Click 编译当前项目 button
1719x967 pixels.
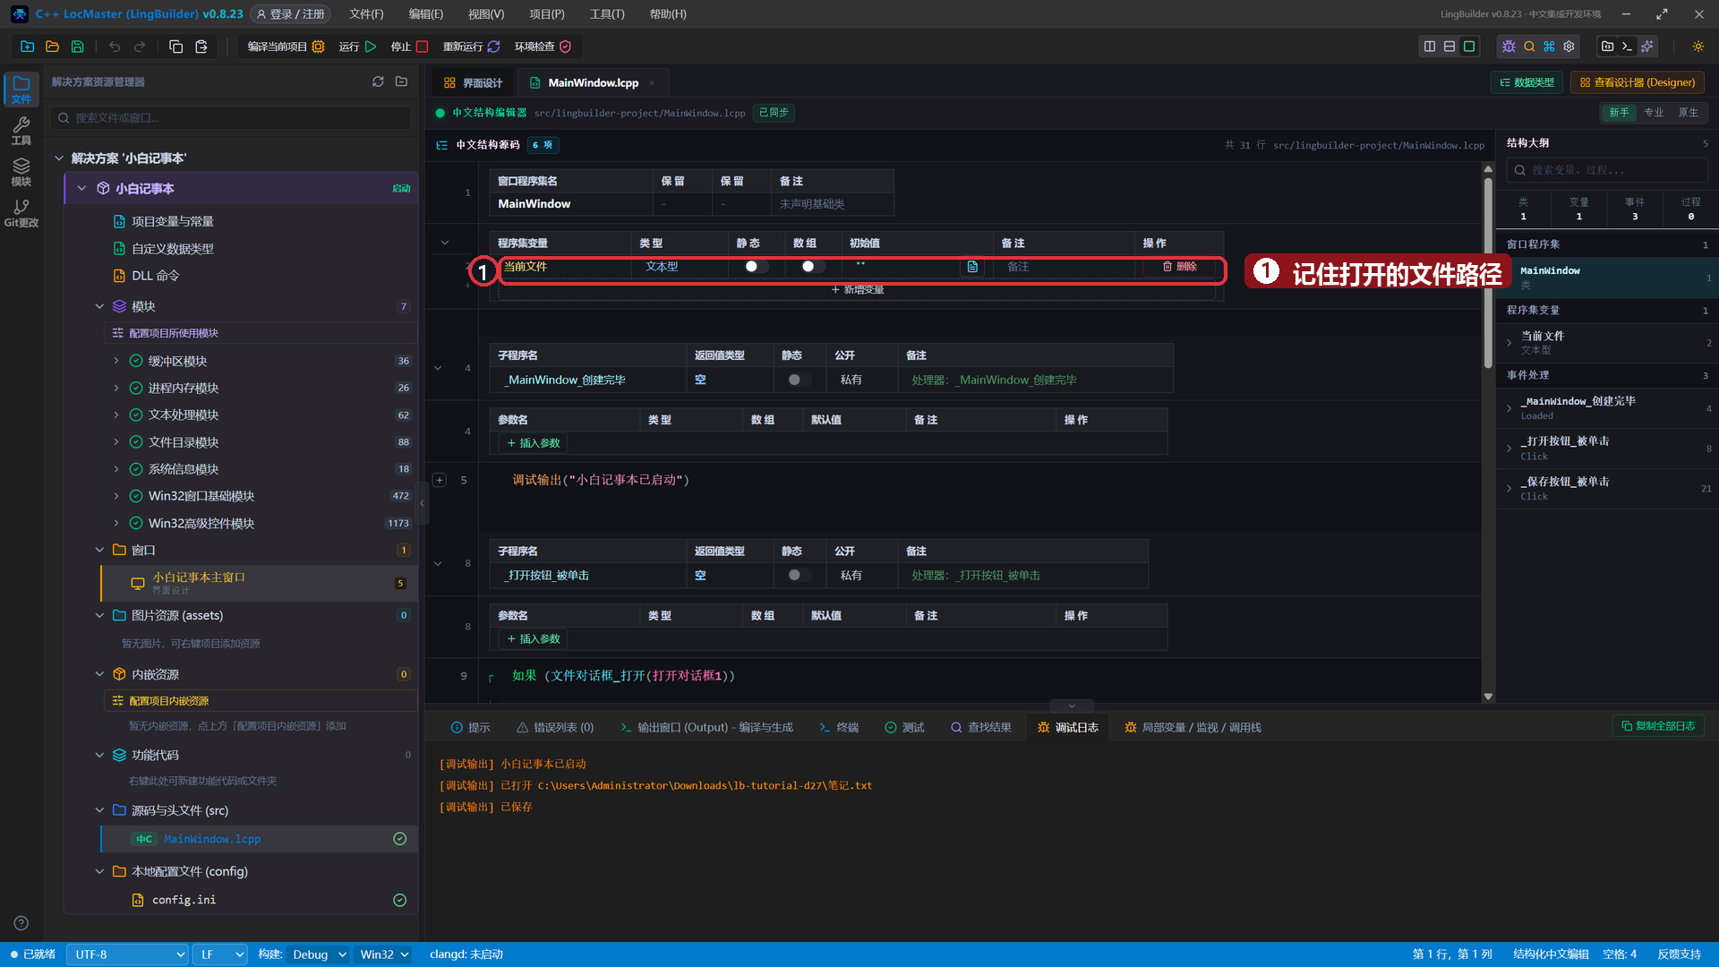(x=286, y=47)
